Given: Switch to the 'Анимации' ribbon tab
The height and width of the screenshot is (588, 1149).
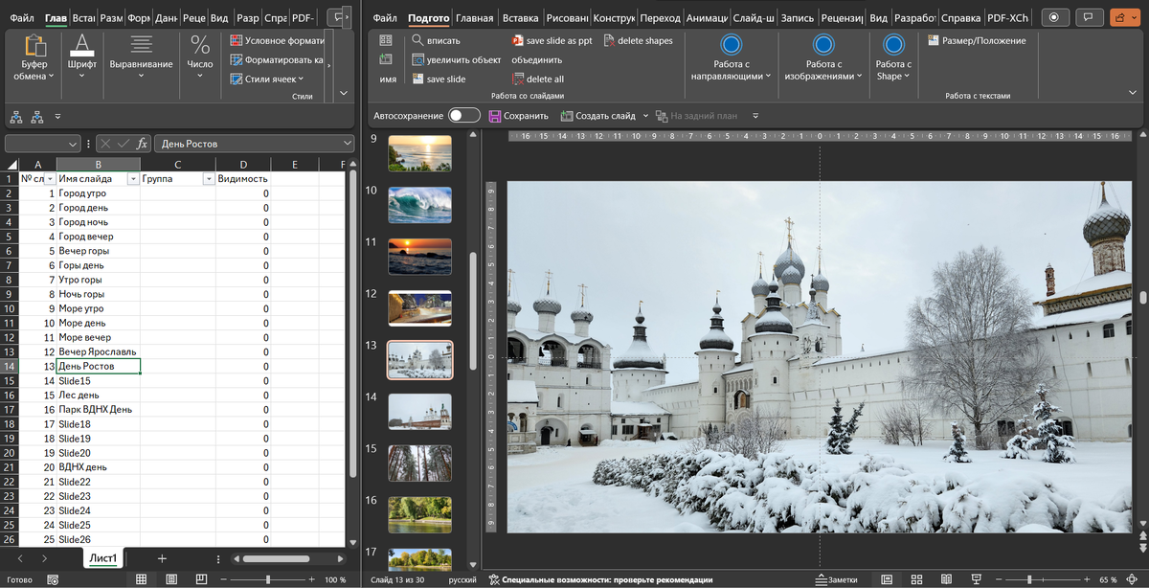Looking at the screenshot, I should pyautogui.click(x=708, y=18).
